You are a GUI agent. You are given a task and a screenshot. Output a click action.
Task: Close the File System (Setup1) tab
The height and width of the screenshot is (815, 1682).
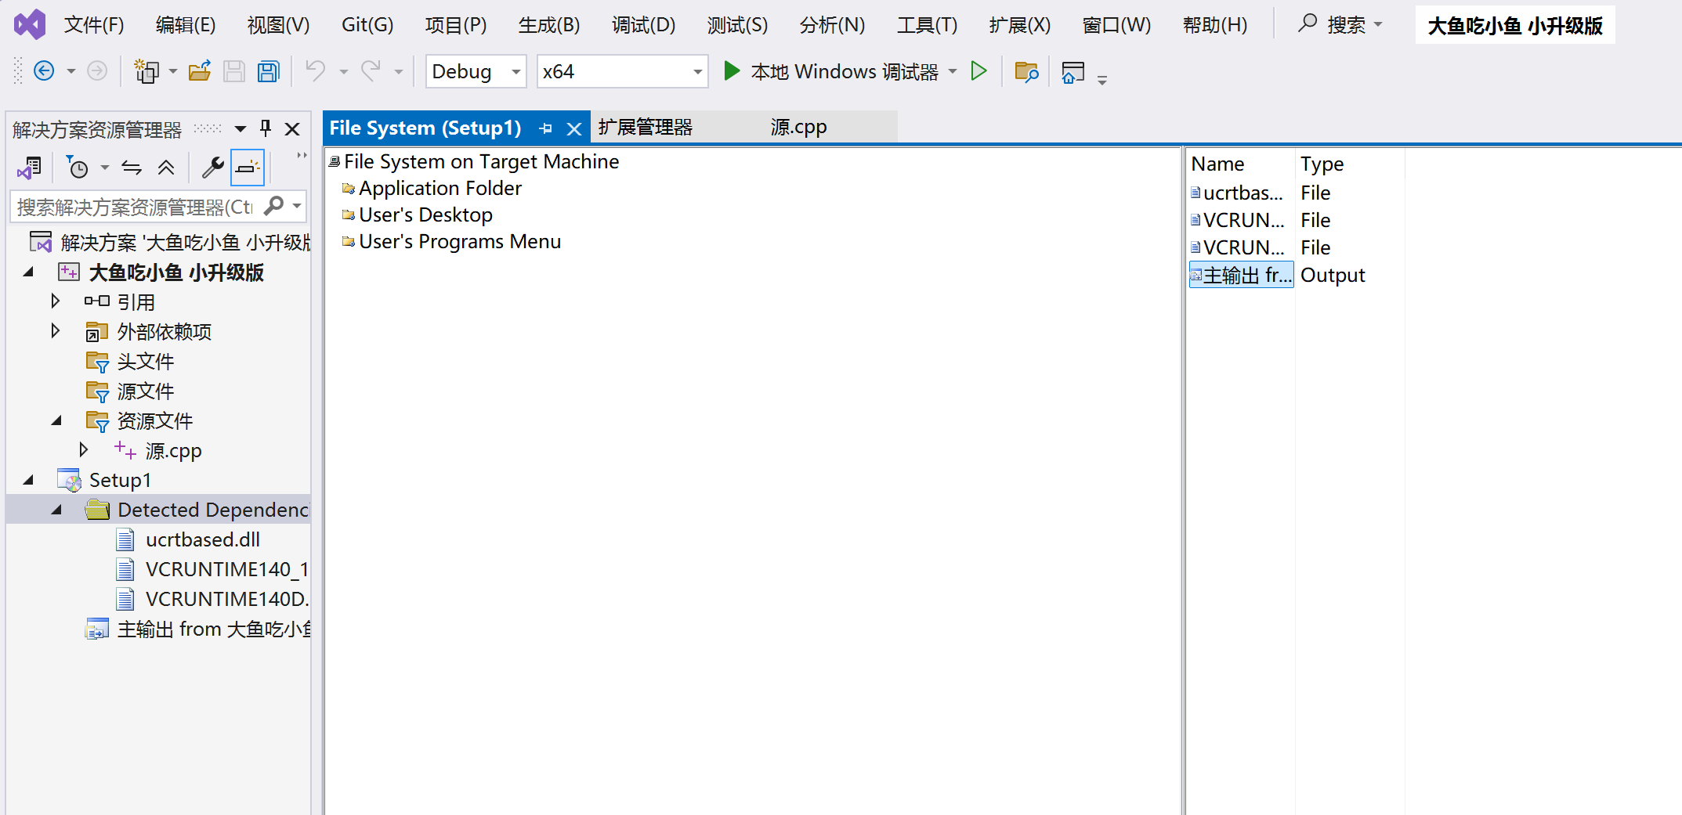point(574,128)
